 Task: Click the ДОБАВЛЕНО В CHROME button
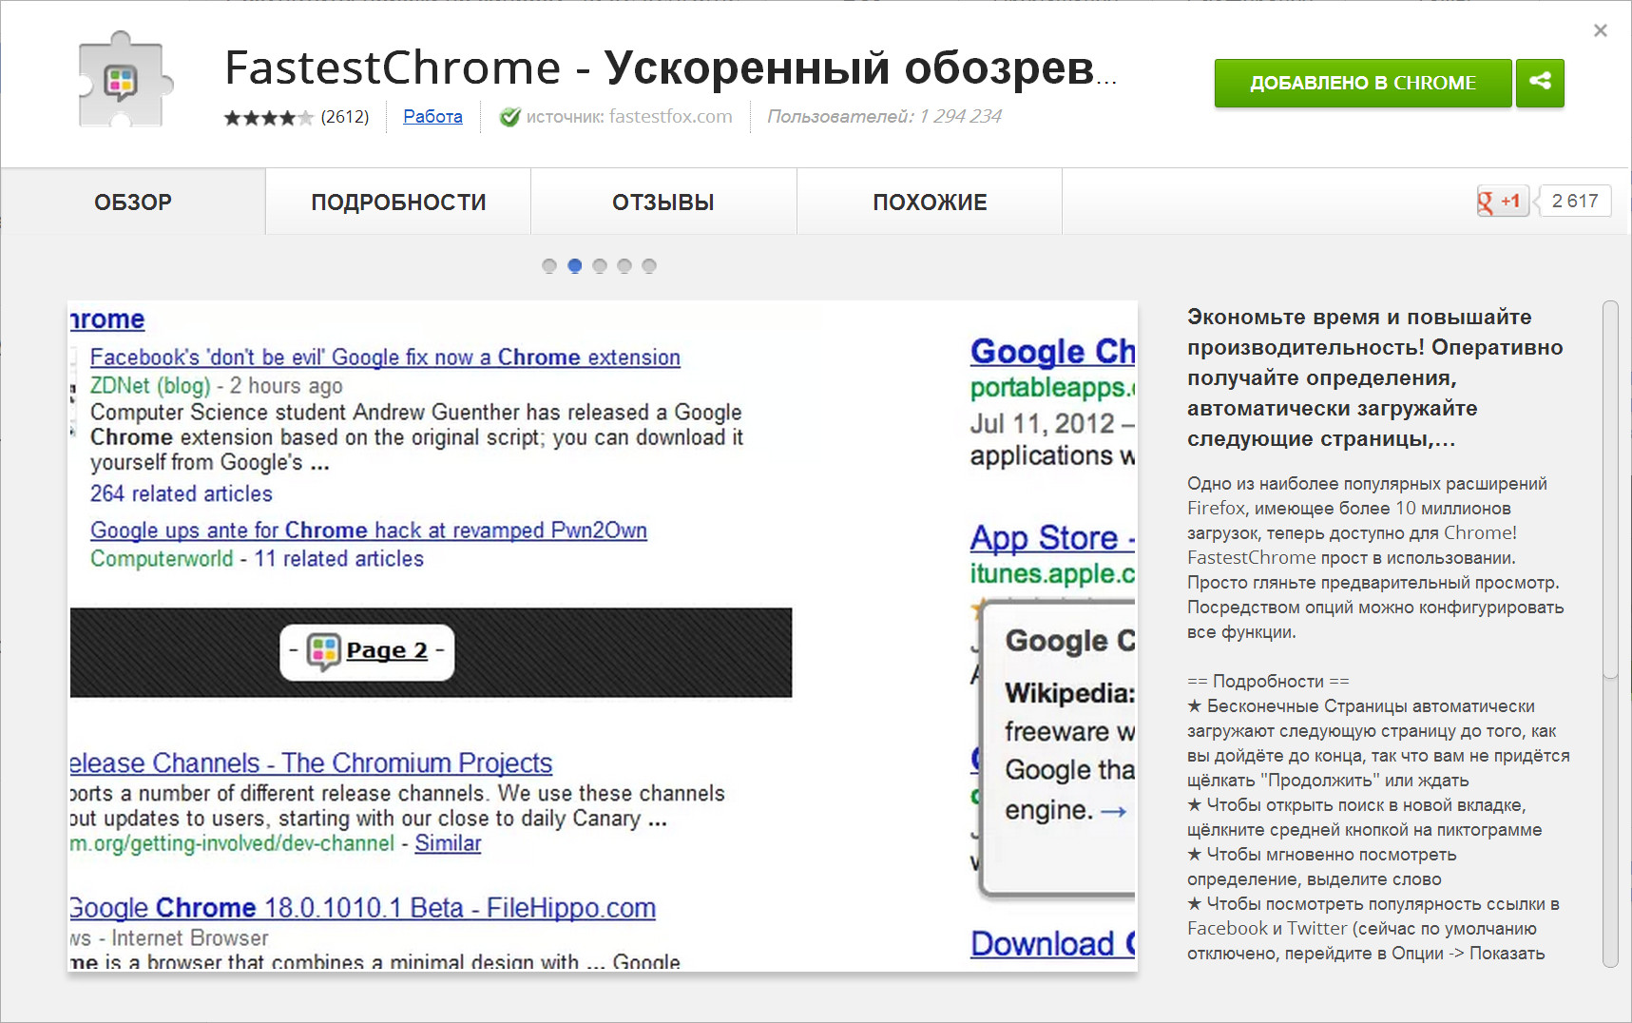click(1362, 83)
